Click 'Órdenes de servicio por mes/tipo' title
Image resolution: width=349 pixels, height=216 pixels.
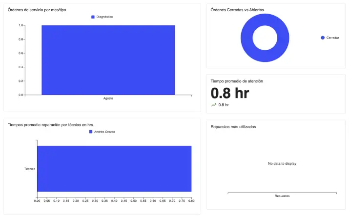click(37, 10)
